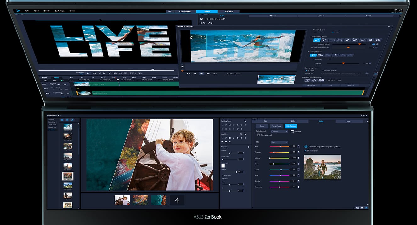Open the Select preset Custom dropdown
Image resolution: width=417 pixels, height=225 pixels.
coord(279,131)
